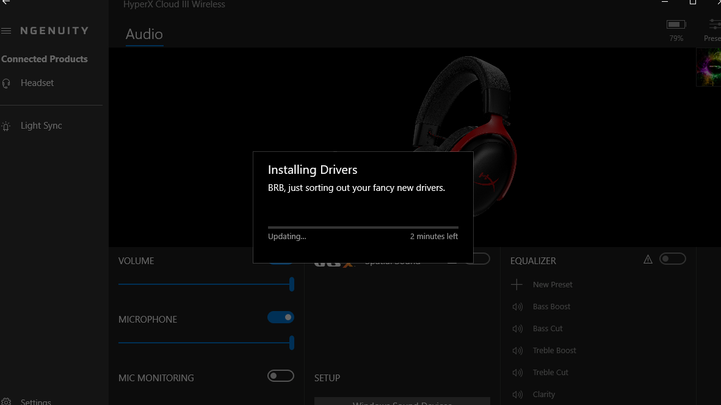
Task: Open Settings gear icon
Action: pyautogui.click(x=6, y=401)
